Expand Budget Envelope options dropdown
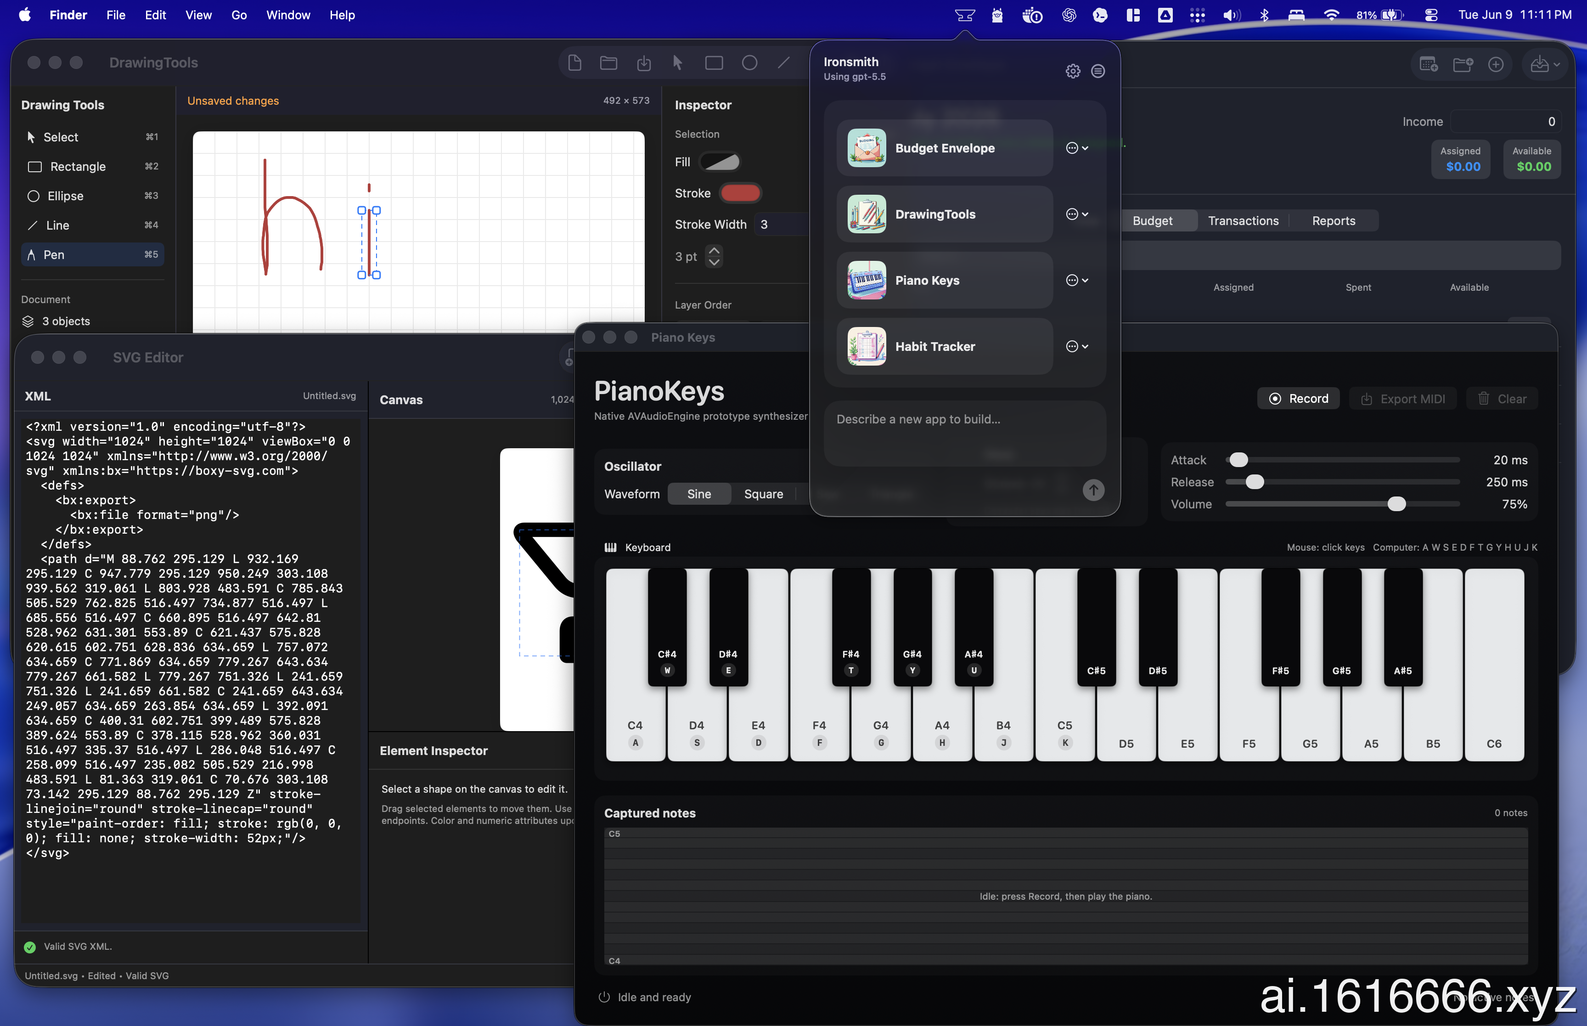 point(1077,148)
